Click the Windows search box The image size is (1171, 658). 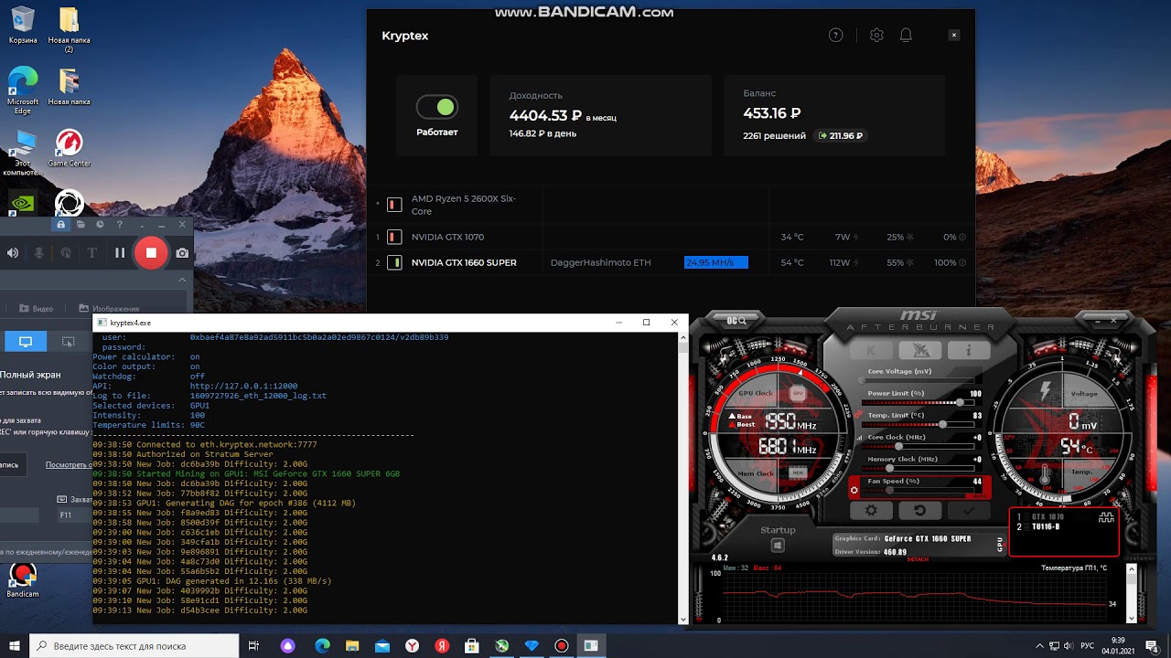(x=134, y=646)
